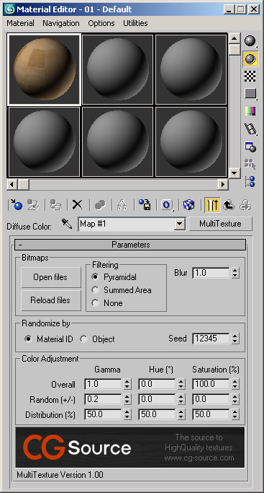
Task: Click the Seed value spinner
Action: pyautogui.click(x=235, y=339)
